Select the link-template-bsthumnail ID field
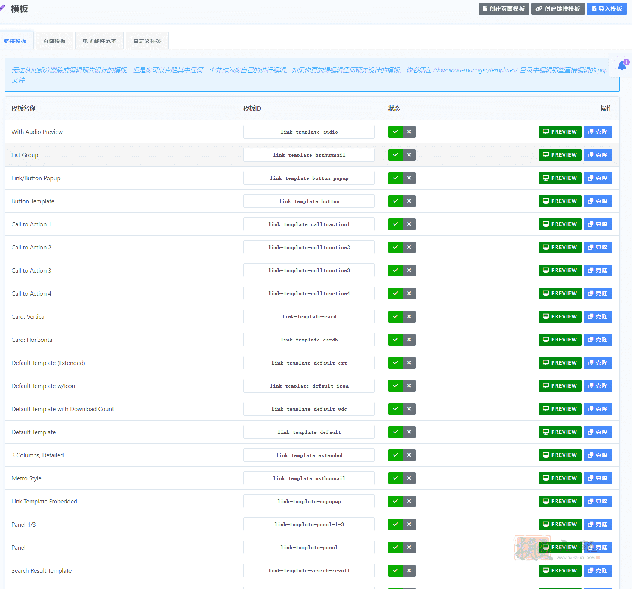Viewport: 632px width, 589px height. tap(309, 155)
